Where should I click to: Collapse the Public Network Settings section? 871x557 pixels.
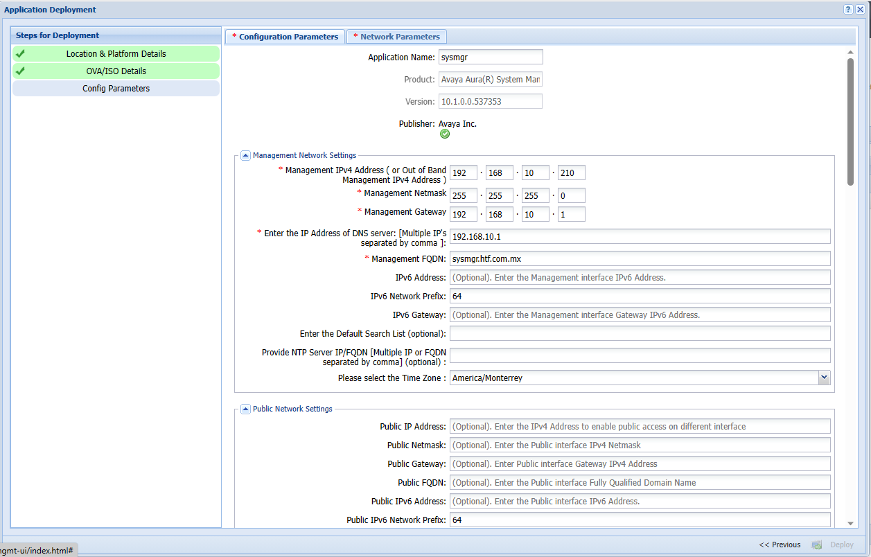(245, 409)
